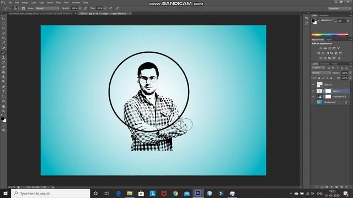Toggle pressure for size button
The image size is (353, 198).
click(117, 8)
